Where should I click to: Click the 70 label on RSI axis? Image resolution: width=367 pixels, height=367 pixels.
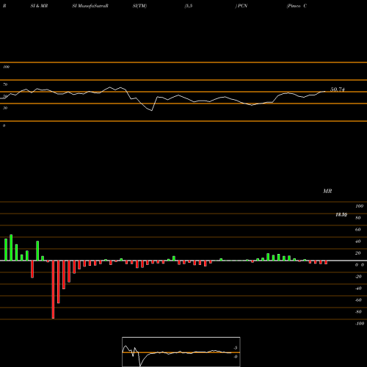tap(5, 84)
